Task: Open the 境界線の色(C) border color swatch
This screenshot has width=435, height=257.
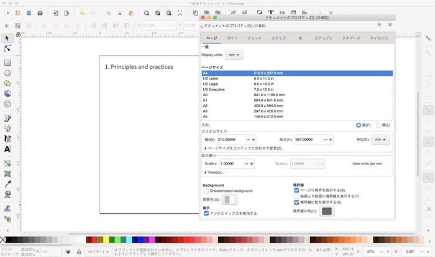Action: click(326, 211)
